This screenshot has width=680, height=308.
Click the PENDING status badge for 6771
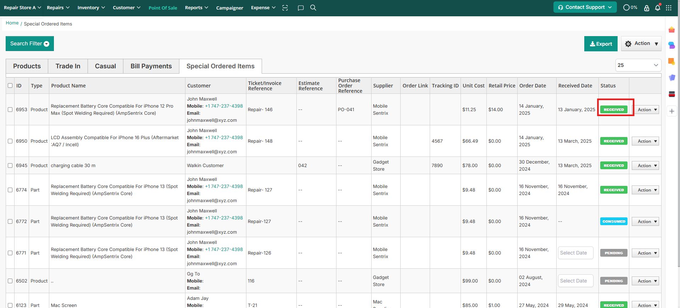614,253
